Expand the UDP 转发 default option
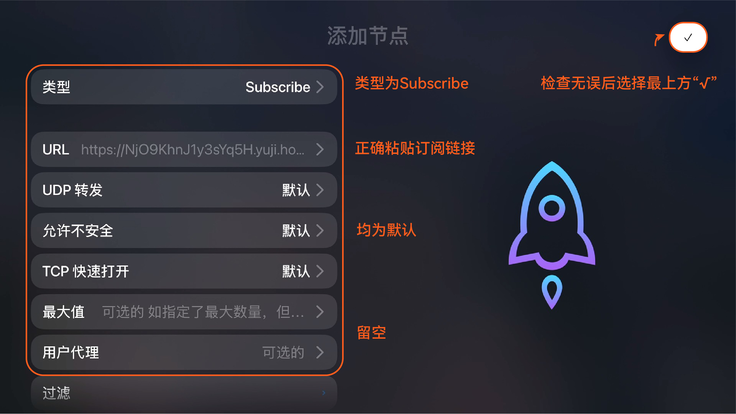This screenshot has height=414, width=736. tap(320, 190)
